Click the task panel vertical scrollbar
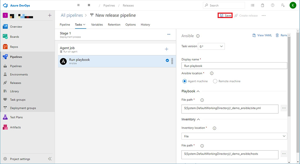Image resolution: width=300 pixels, height=164 pixels. click(x=289, y=76)
